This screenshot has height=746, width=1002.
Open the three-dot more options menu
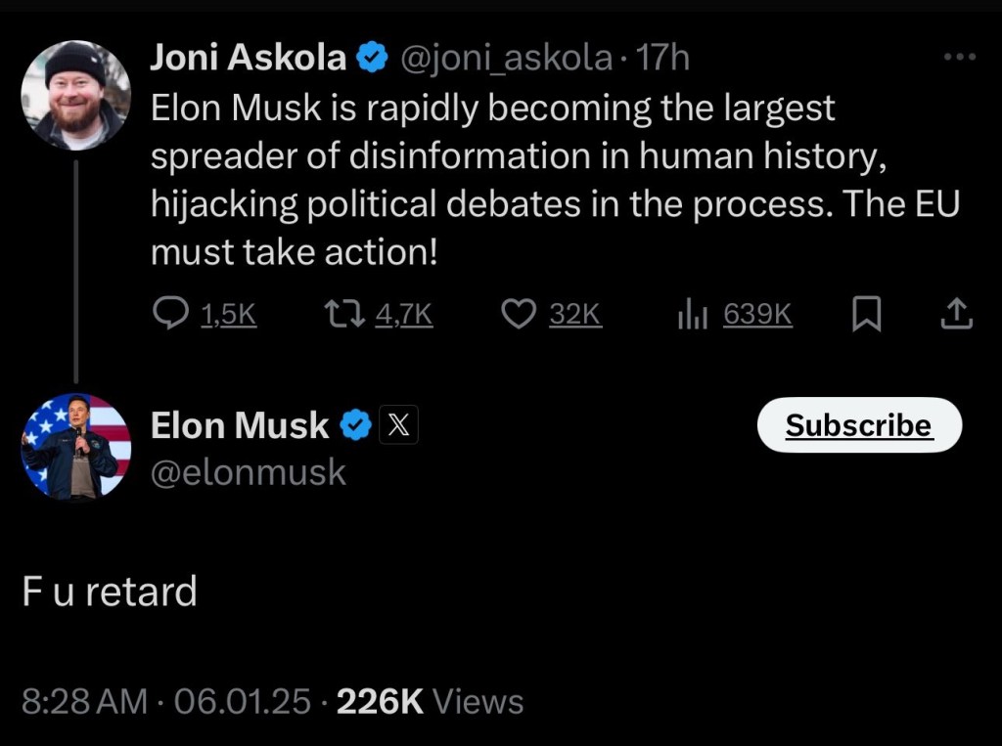pos(960,58)
